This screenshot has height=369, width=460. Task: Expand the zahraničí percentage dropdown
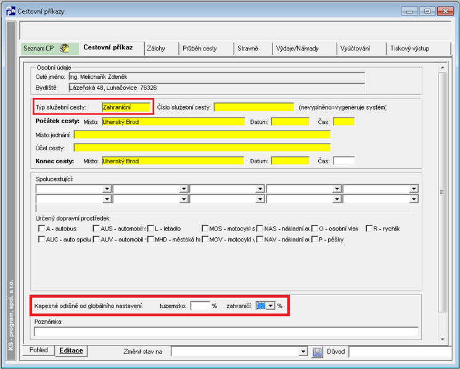pyautogui.click(x=271, y=306)
